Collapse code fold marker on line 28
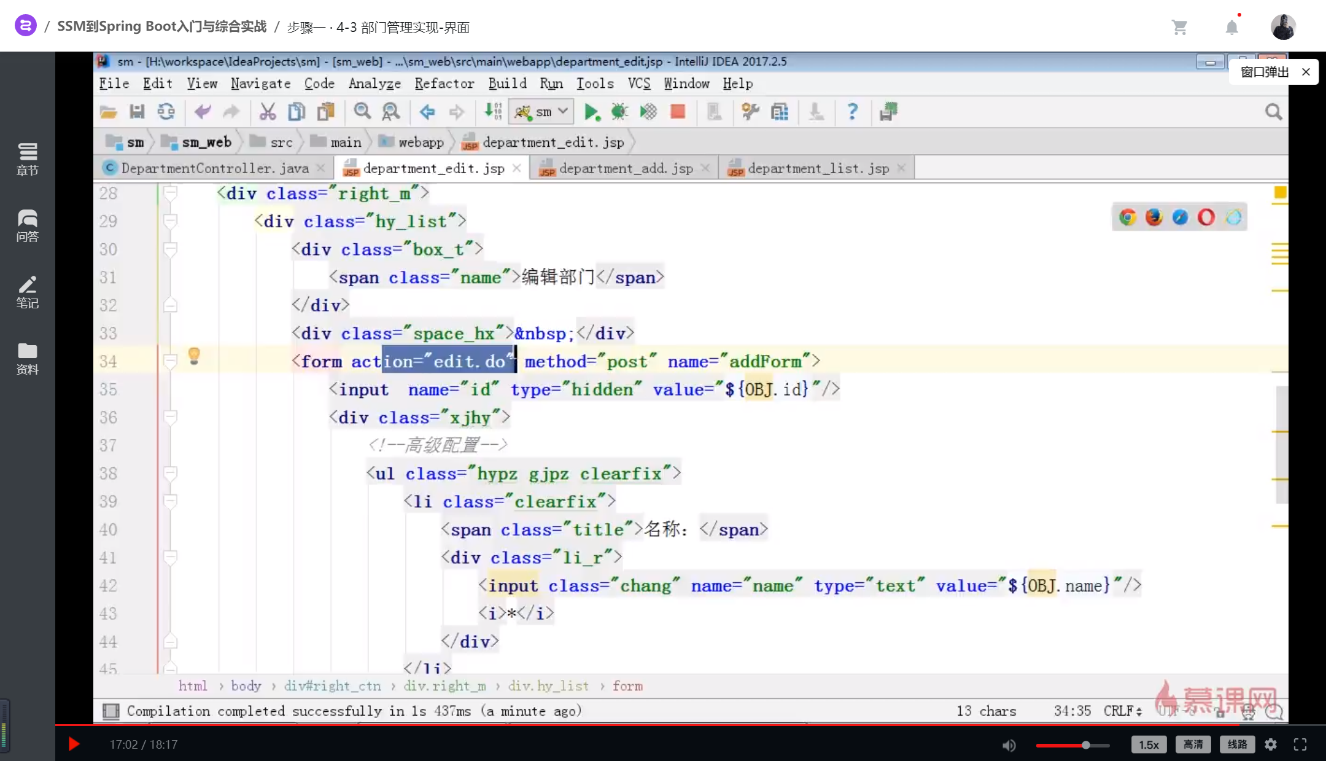The image size is (1326, 761). click(x=171, y=193)
